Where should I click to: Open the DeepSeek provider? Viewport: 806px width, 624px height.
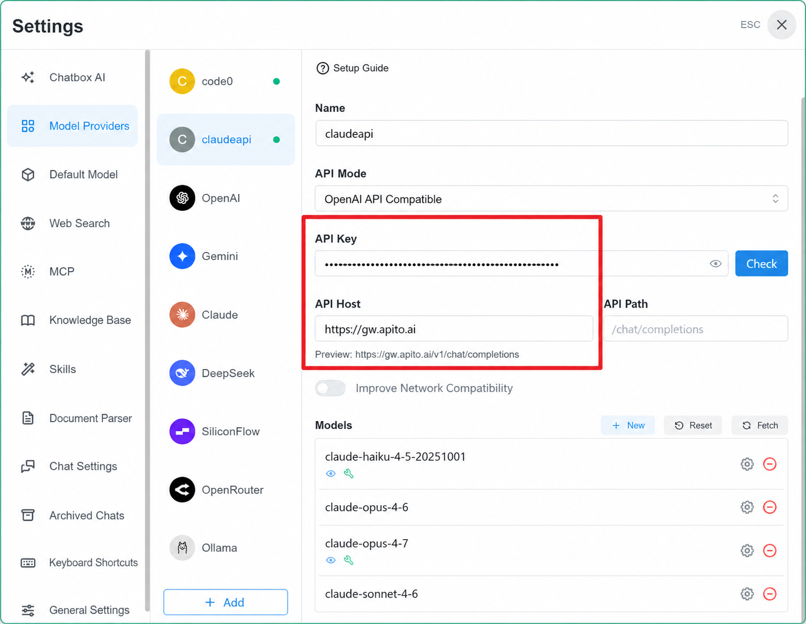[226, 373]
